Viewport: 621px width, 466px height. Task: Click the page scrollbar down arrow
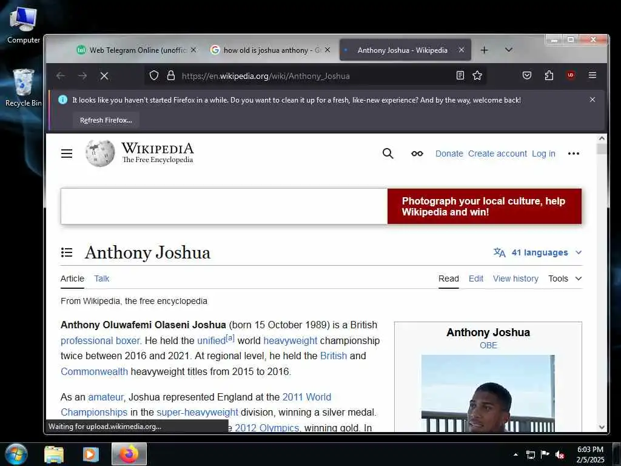coord(602,427)
